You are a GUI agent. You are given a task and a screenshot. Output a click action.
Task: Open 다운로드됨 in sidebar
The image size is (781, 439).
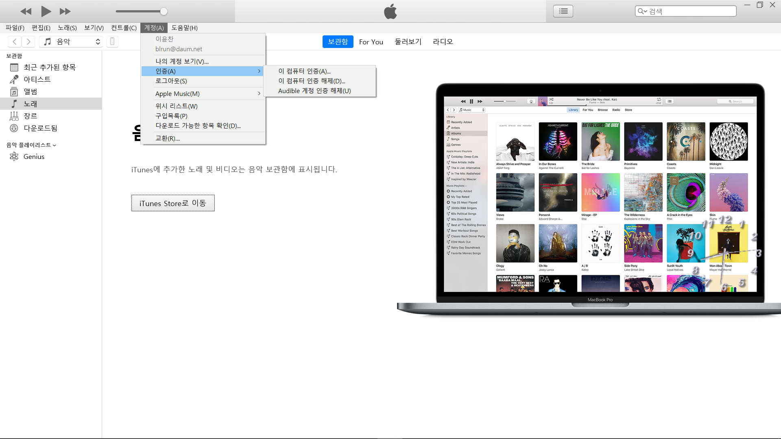pyautogui.click(x=51, y=128)
